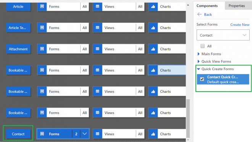Select the Contact entity button

point(18,134)
